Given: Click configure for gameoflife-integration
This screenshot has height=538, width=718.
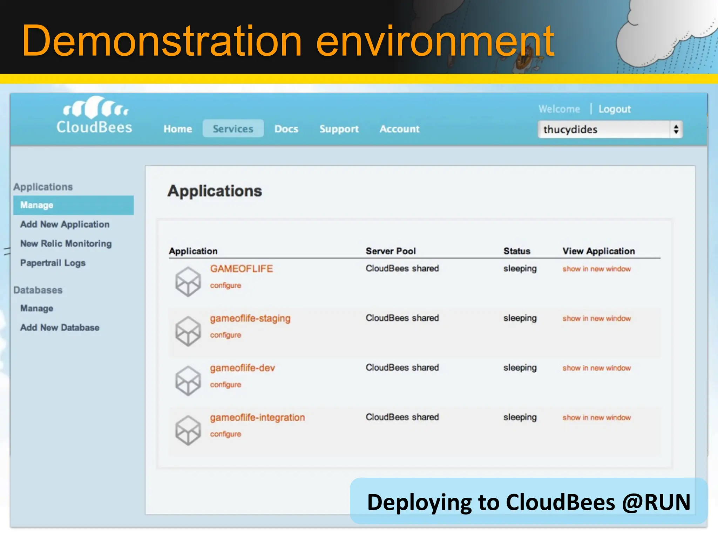Looking at the screenshot, I should pyautogui.click(x=226, y=434).
